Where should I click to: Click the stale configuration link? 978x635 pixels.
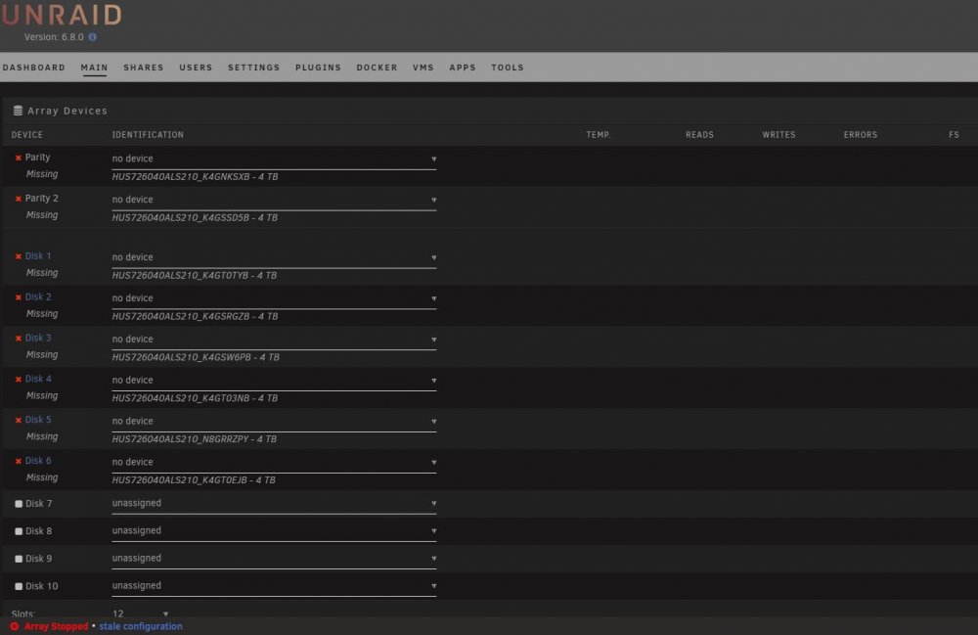[140, 626]
